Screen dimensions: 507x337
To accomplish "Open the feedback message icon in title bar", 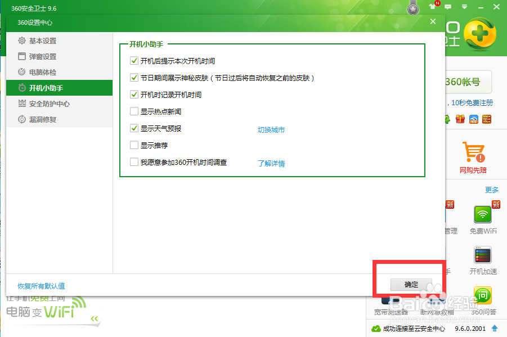I will [448, 7].
